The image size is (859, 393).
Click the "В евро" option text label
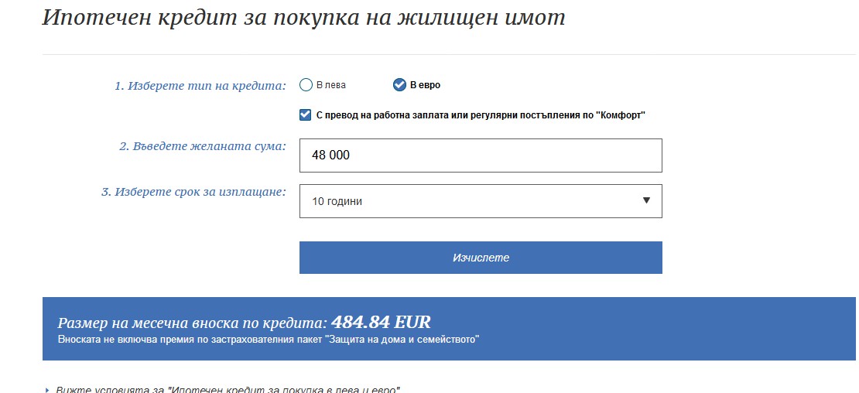click(425, 85)
